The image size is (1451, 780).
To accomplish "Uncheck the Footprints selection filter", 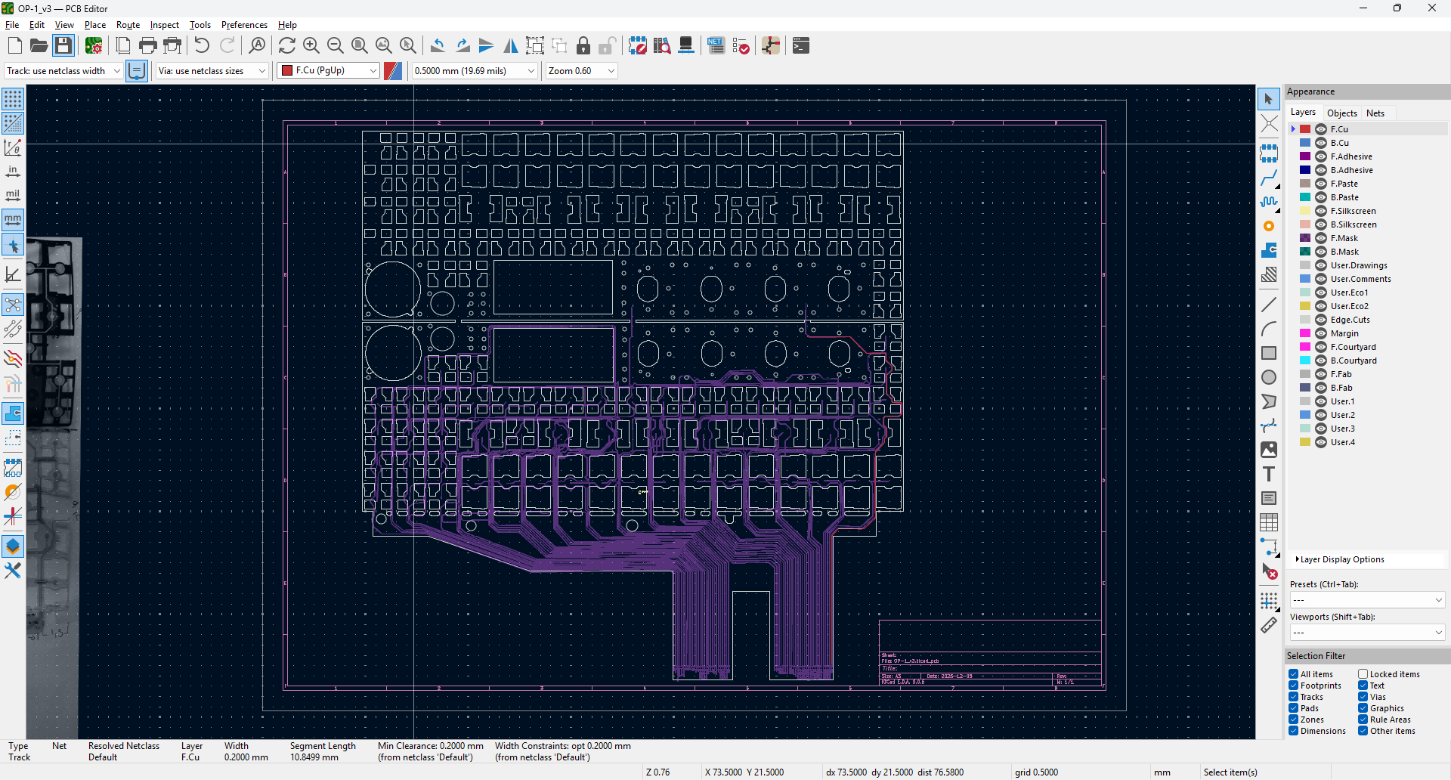I will click(1294, 686).
